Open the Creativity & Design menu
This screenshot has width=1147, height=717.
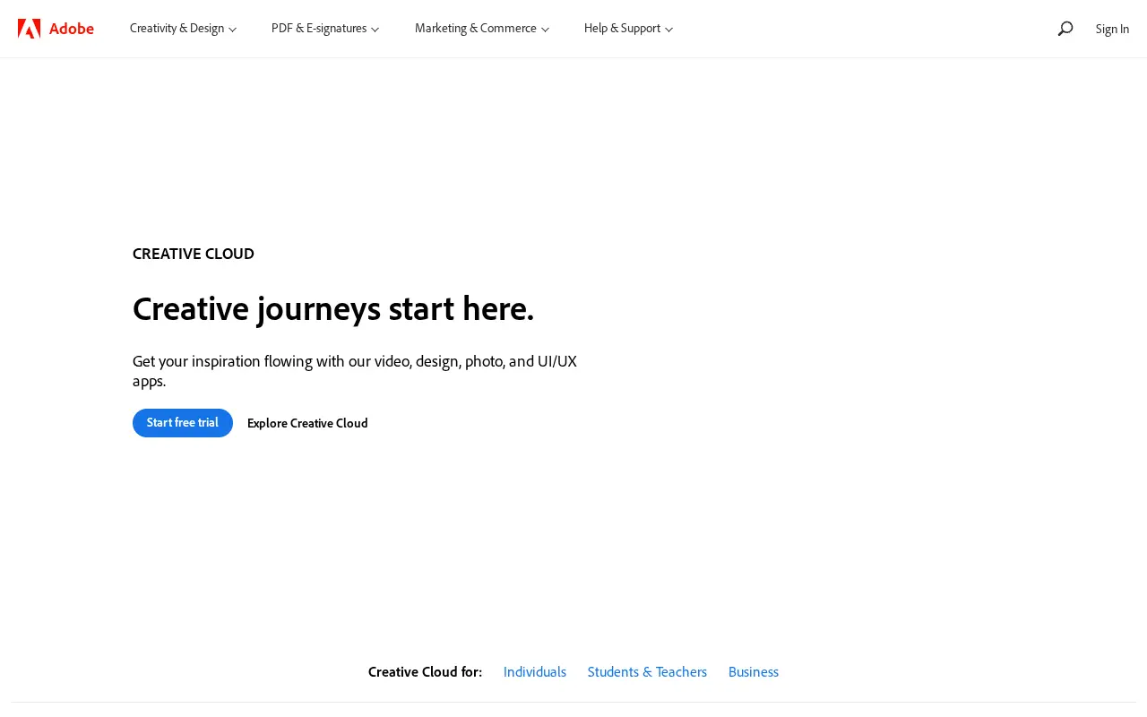184,29
